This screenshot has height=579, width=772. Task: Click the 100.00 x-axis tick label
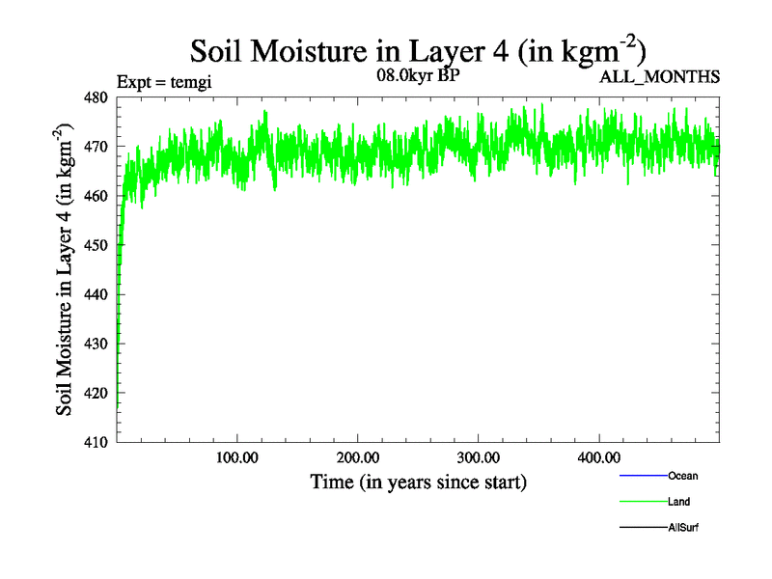(x=236, y=457)
